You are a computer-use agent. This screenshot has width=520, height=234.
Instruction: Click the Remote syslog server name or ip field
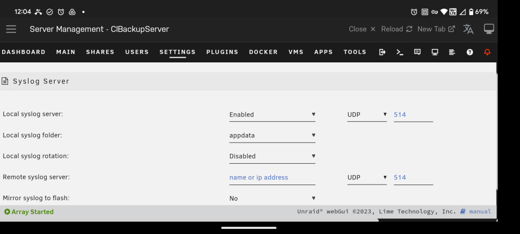click(272, 178)
